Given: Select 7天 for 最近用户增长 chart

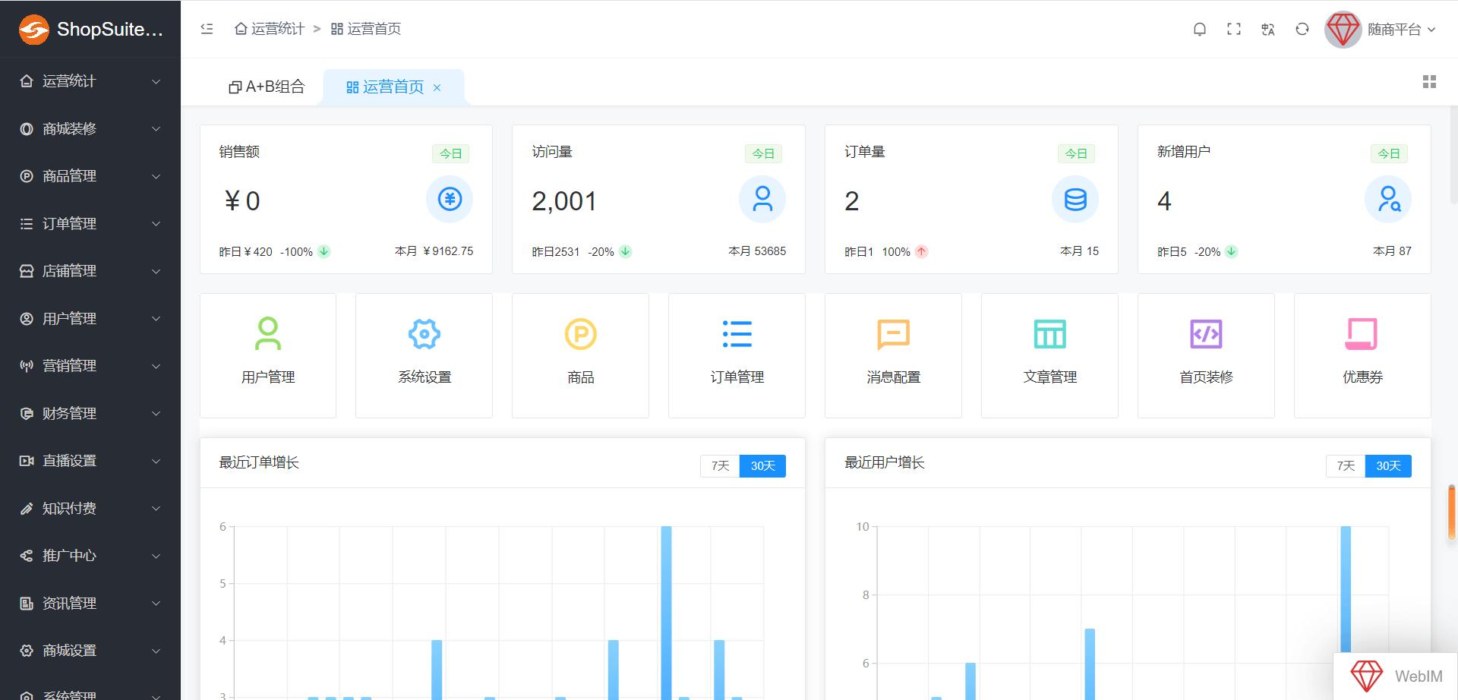Looking at the screenshot, I should click(1346, 465).
